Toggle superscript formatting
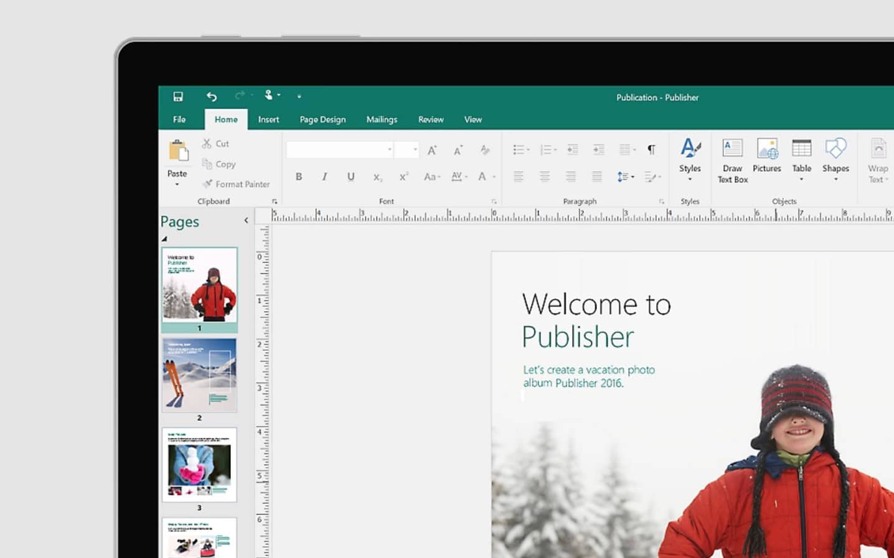The image size is (894, 558). (403, 177)
